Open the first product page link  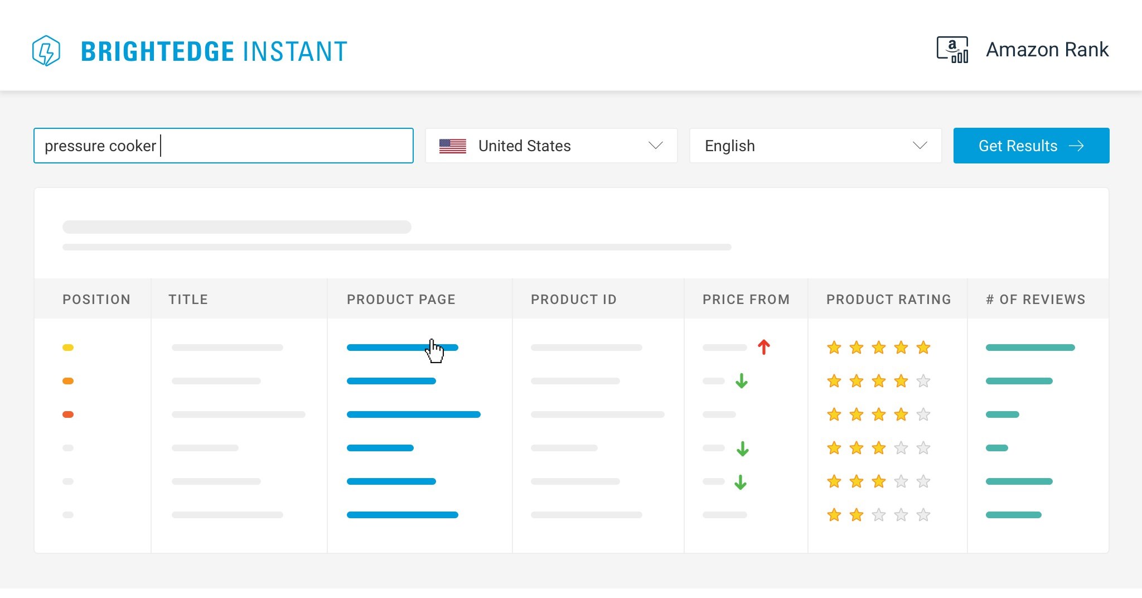tap(403, 347)
